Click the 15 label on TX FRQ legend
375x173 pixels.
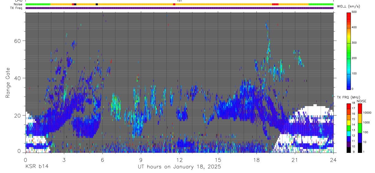pos(353,120)
